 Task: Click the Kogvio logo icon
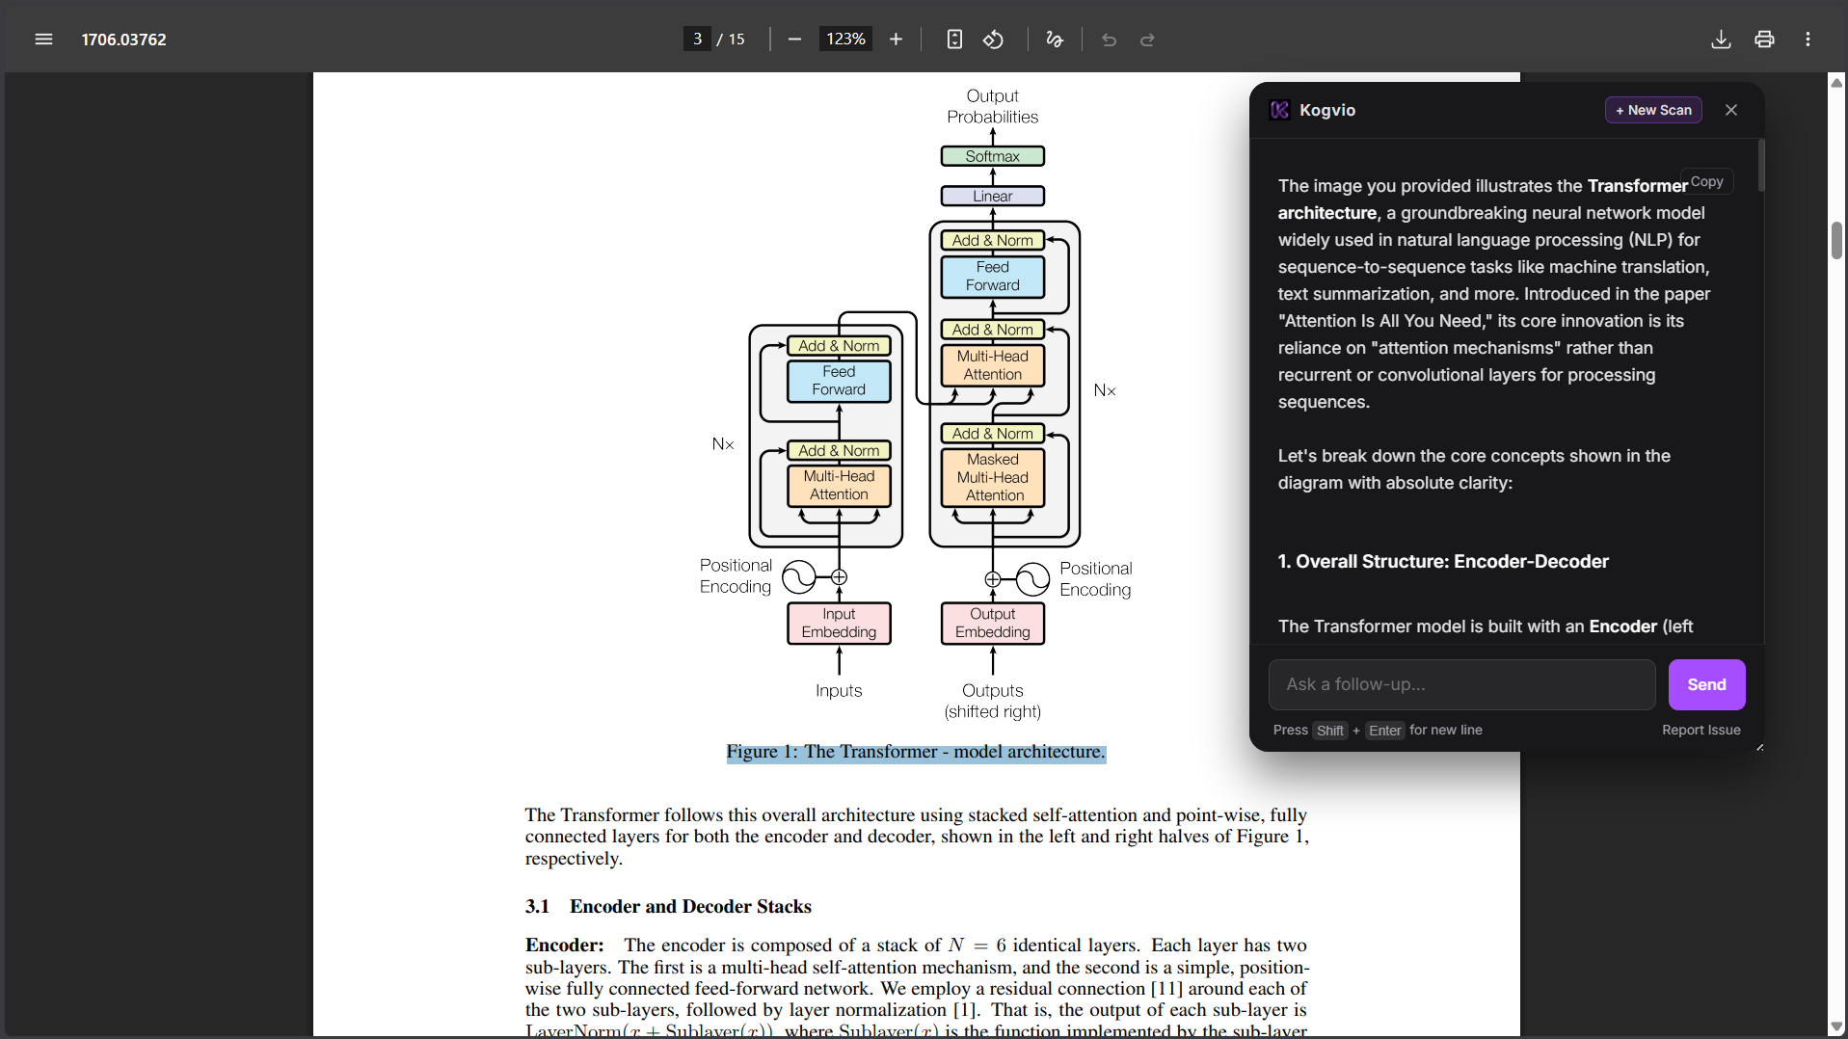1279,110
